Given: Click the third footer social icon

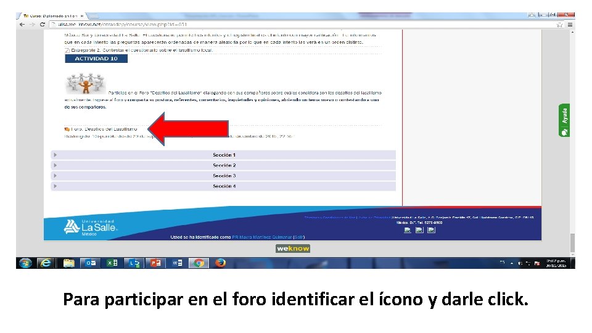Looking at the screenshot, I should (x=431, y=230).
